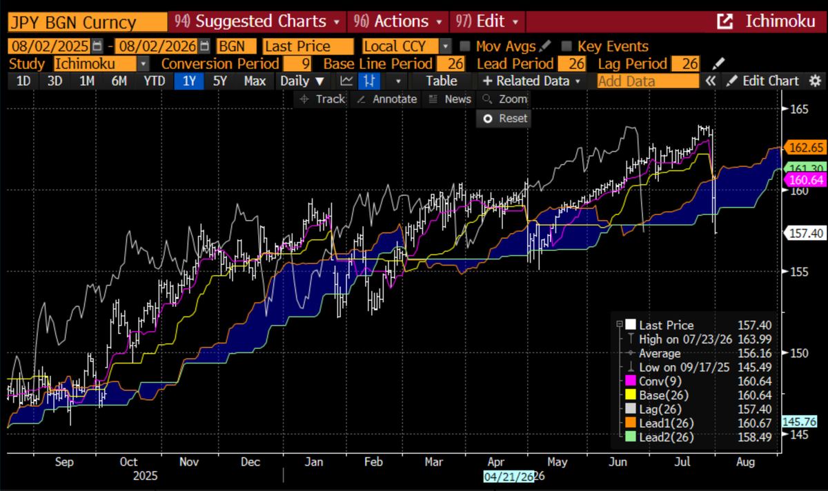Select the 1D time range tab

tap(23, 81)
